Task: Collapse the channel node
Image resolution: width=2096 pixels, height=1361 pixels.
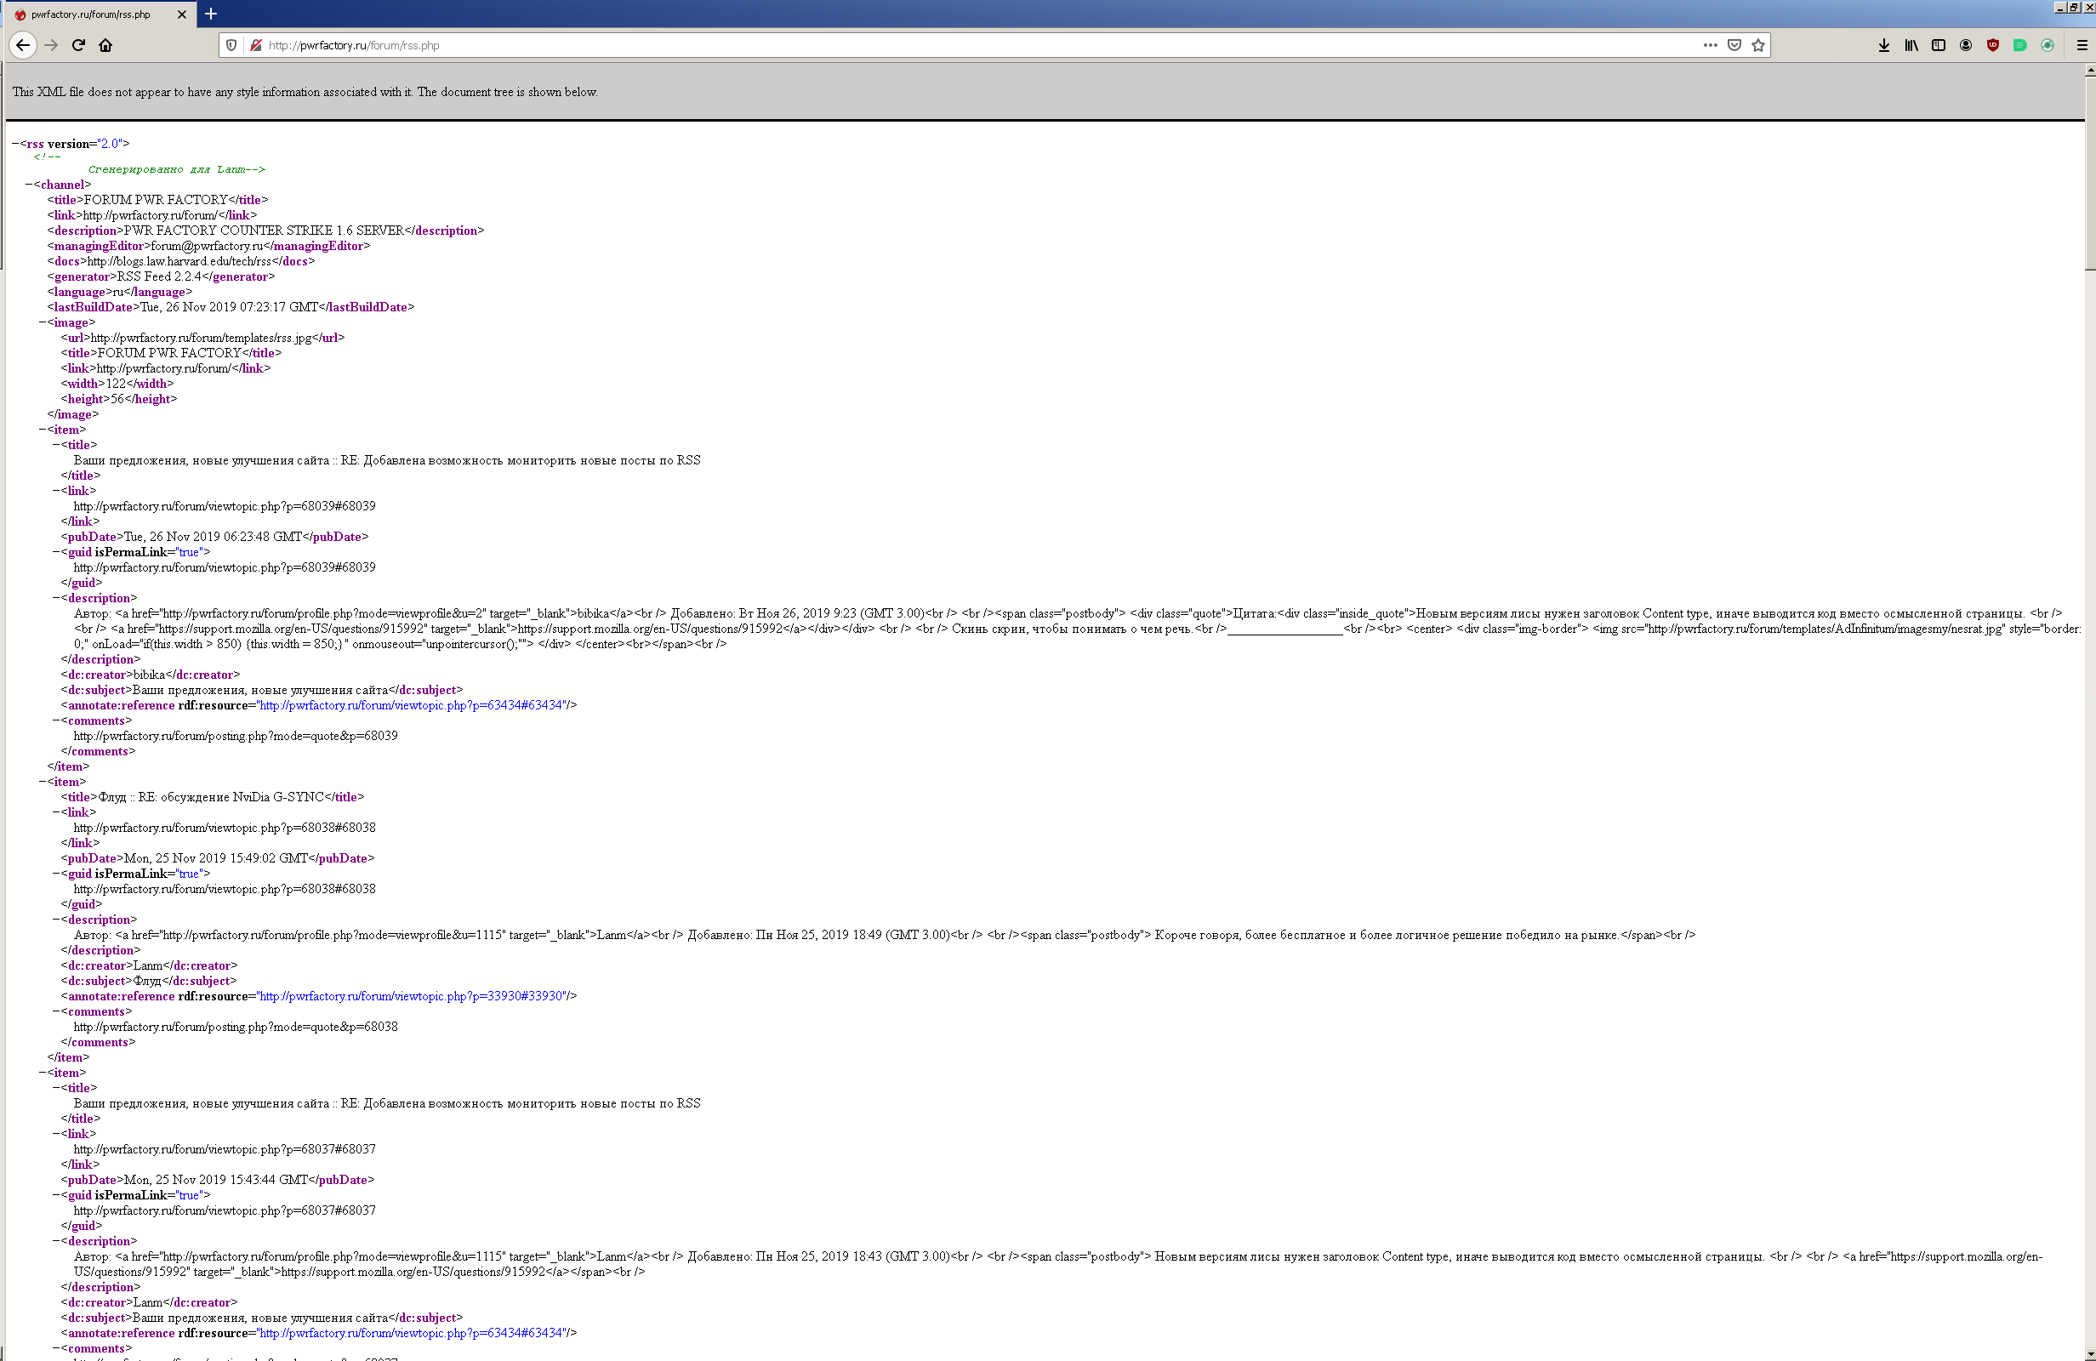Action: click(29, 185)
